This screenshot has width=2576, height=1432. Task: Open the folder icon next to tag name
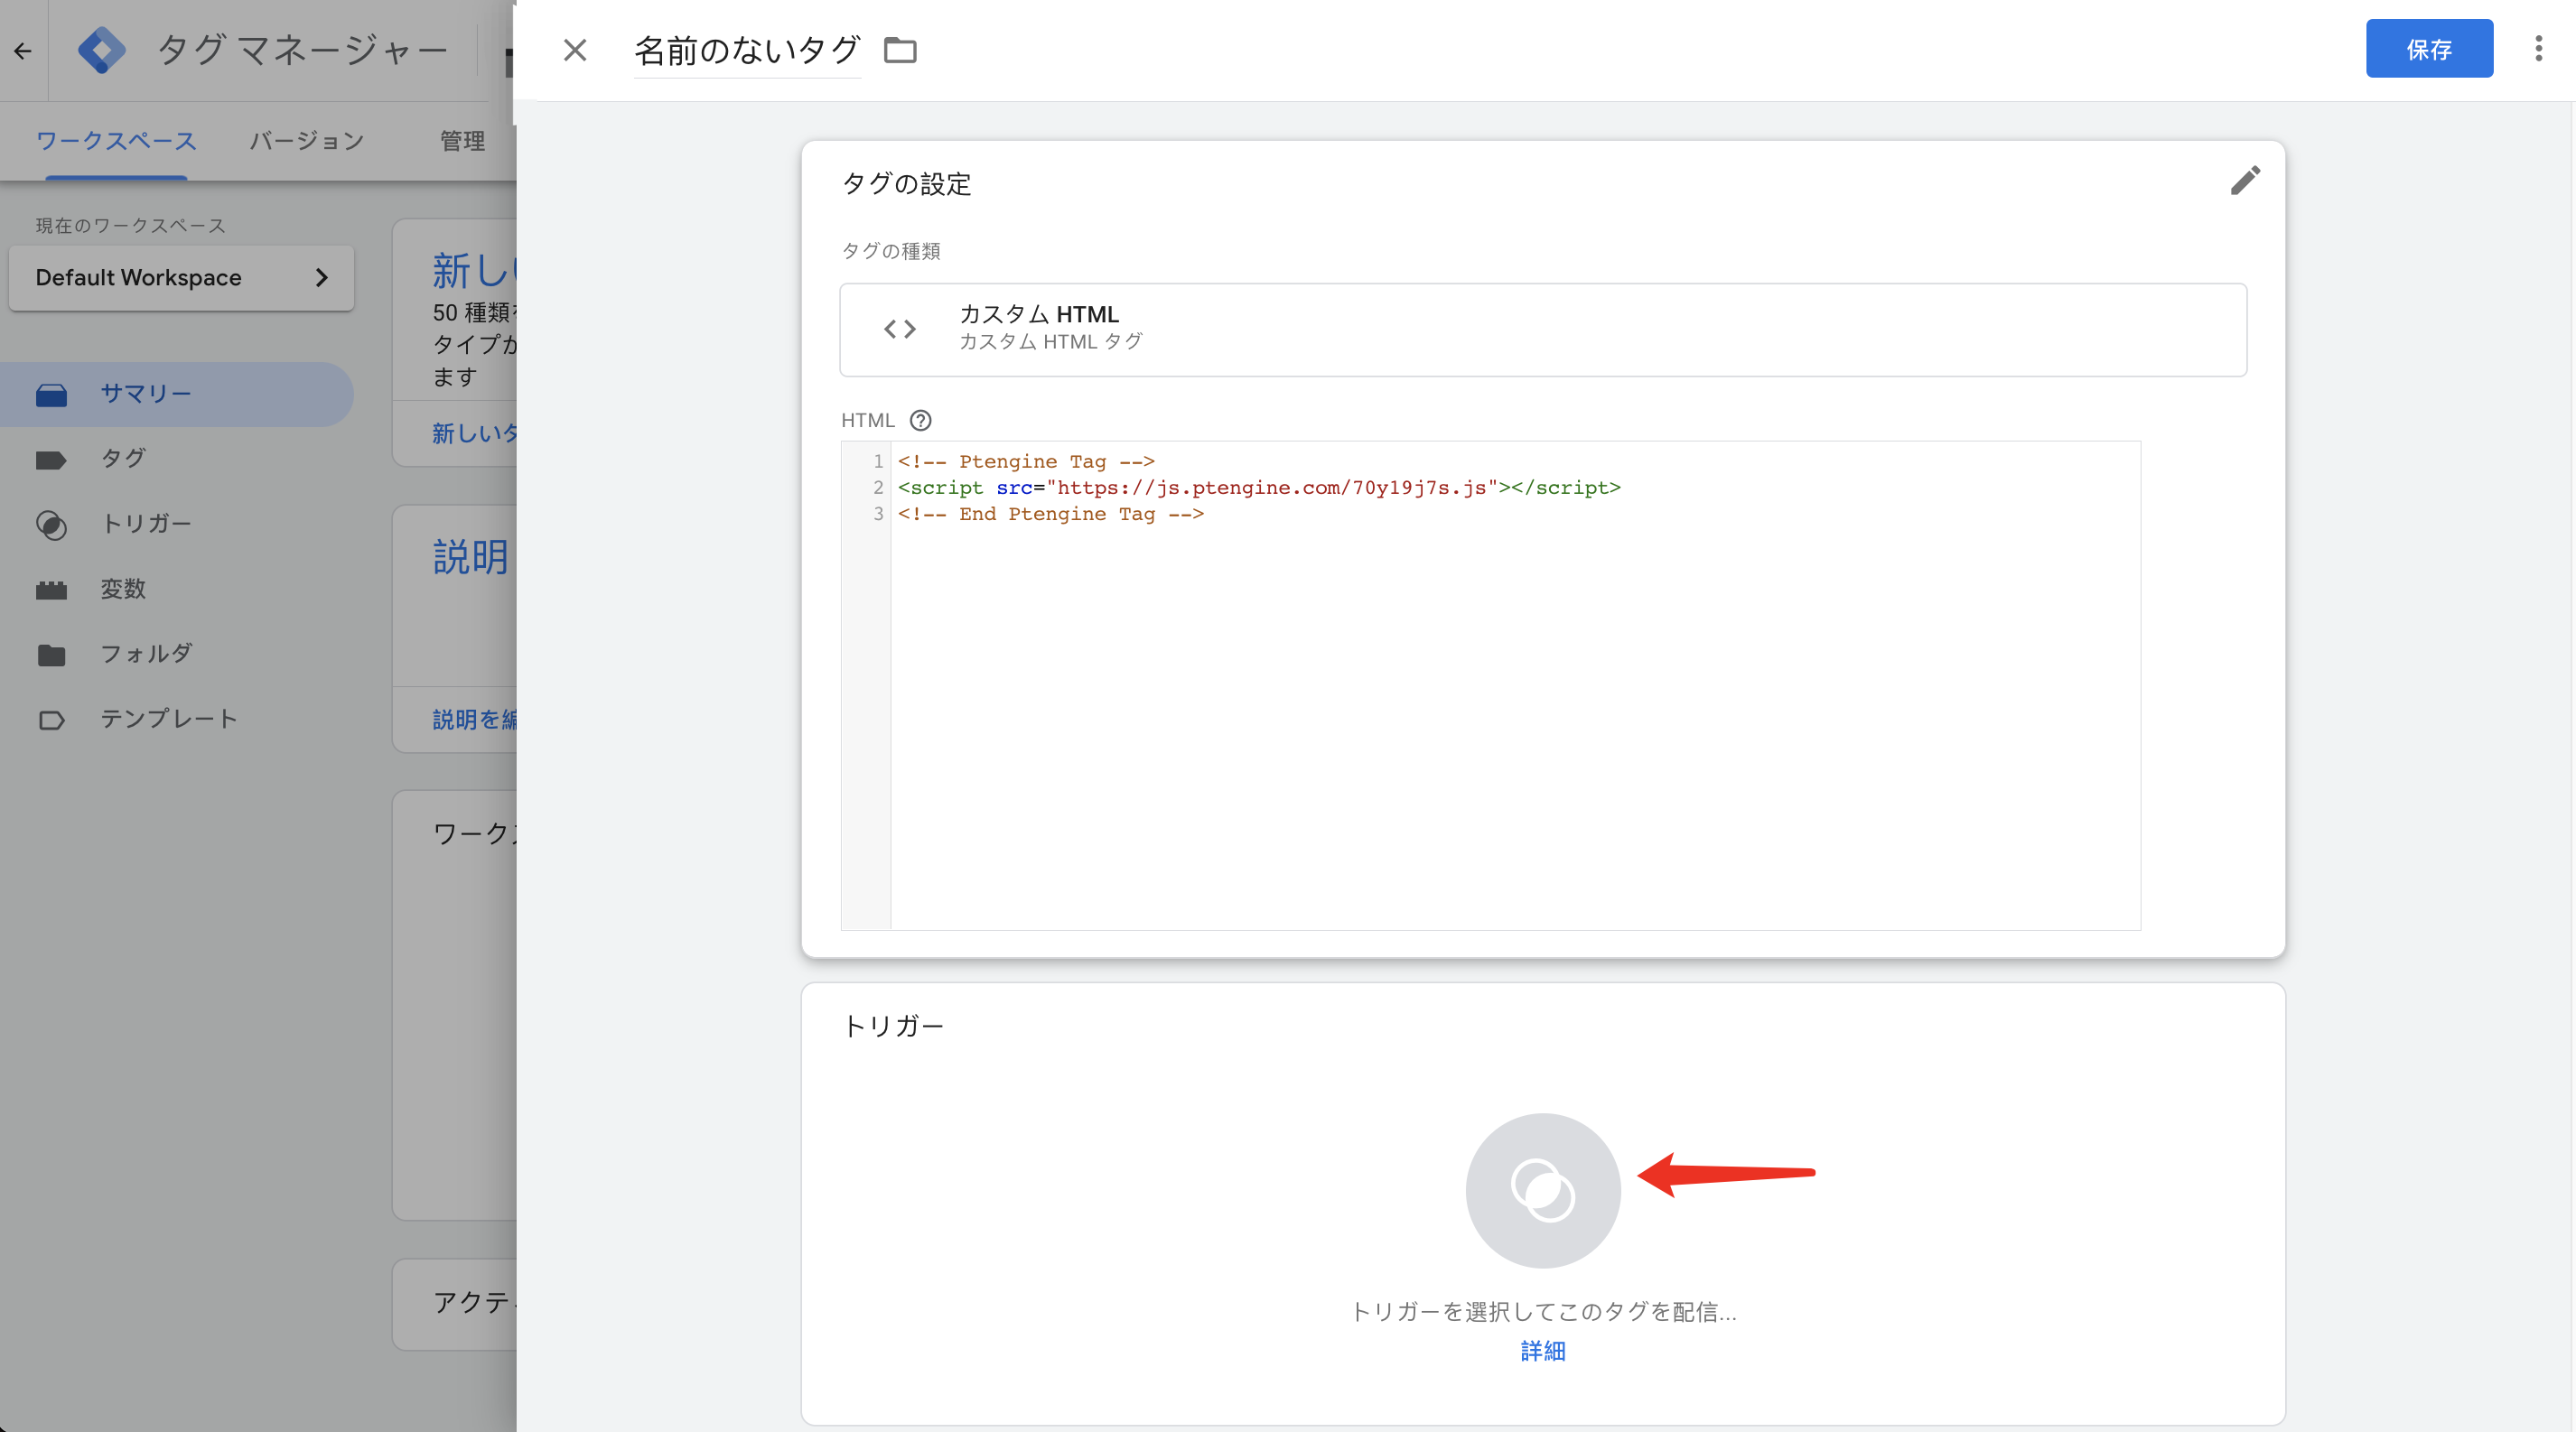900,50
